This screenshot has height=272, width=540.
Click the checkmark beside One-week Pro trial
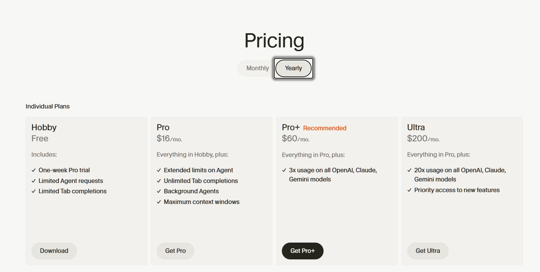pos(33,170)
